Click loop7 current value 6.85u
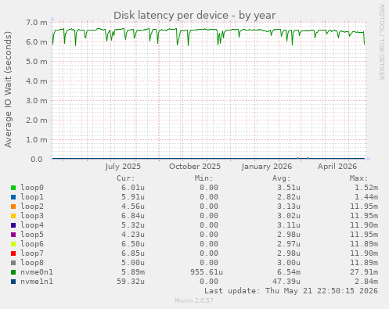Viewport: 389px width, 309px height. (133, 253)
